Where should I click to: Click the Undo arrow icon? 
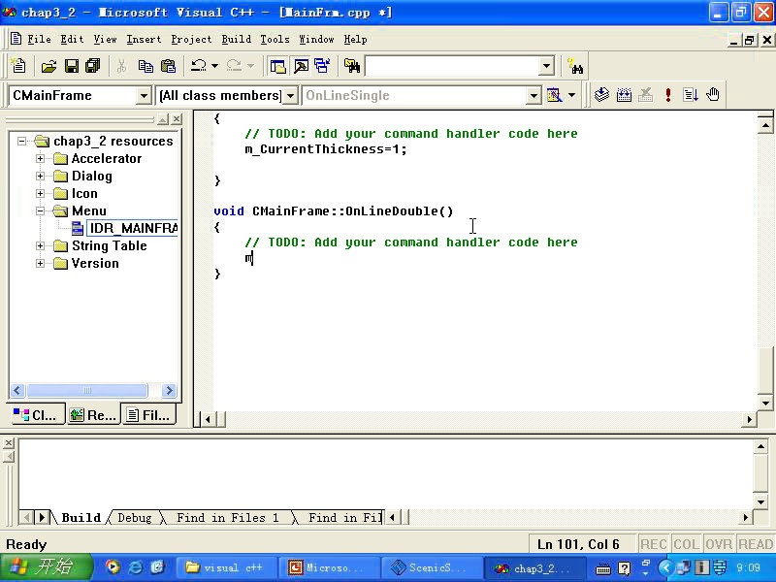point(199,66)
